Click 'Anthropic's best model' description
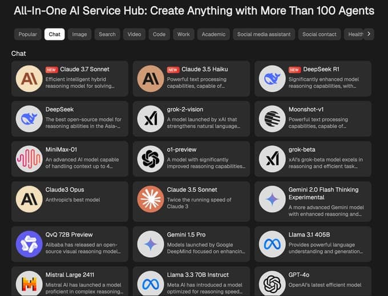The image size is (388, 296). click(73, 200)
